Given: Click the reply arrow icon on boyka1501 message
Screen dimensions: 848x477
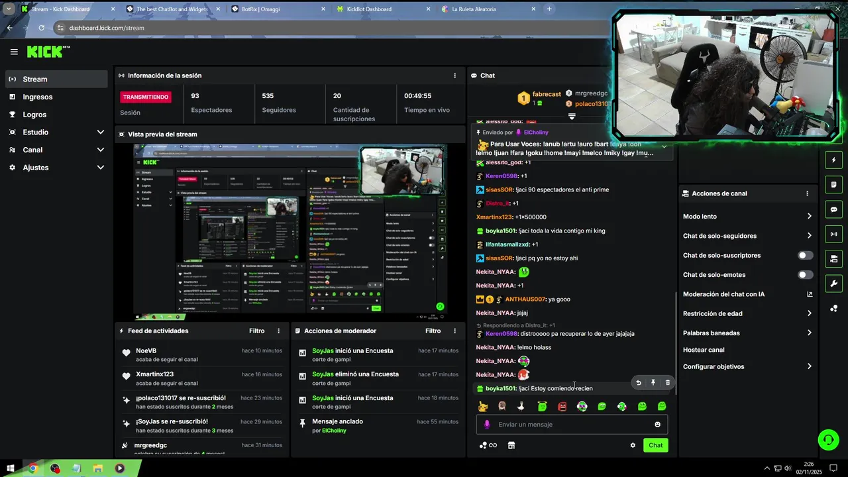Looking at the screenshot, I should 639,382.
